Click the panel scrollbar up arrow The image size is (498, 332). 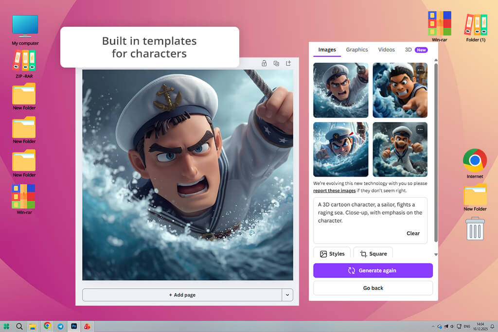[x=436, y=60]
